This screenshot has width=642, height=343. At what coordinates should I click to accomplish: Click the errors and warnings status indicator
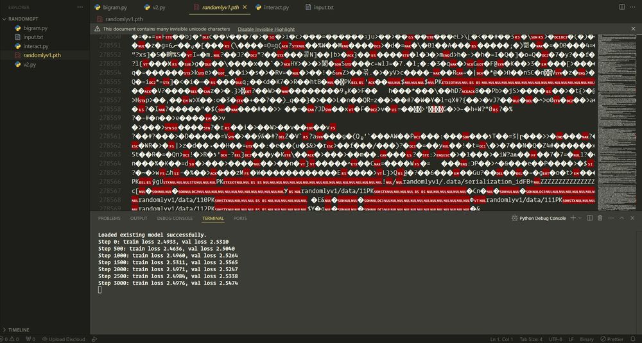click(x=11, y=339)
